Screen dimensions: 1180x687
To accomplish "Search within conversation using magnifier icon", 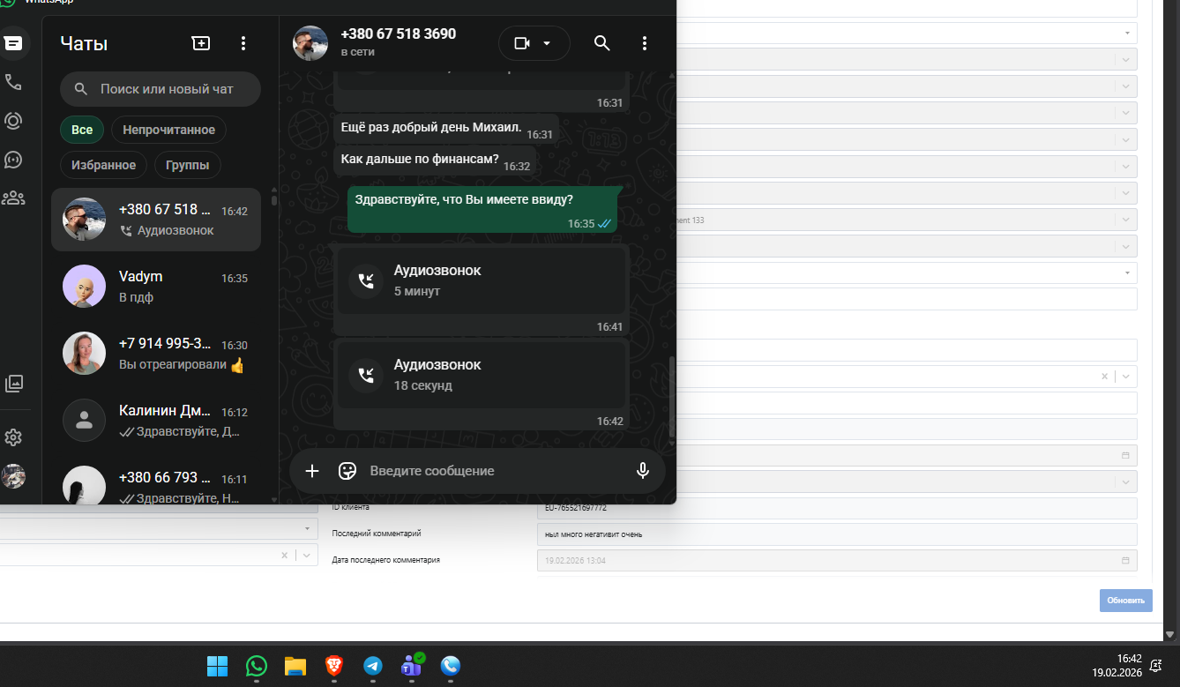I will pyautogui.click(x=602, y=43).
